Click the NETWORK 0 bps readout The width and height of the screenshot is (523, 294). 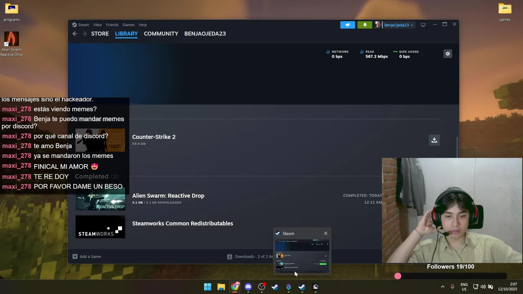click(x=337, y=54)
